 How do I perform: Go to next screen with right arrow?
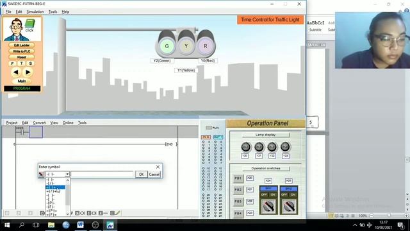click(28, 72)
